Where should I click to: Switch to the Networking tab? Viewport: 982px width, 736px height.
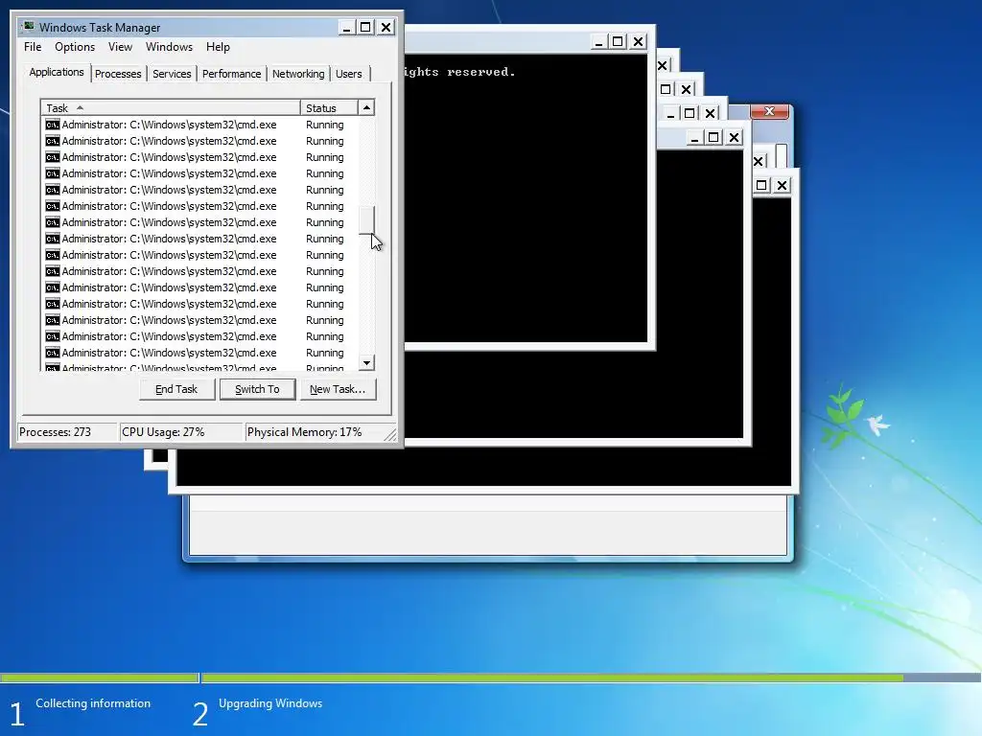pyautogui.click(x=298, y=74)
